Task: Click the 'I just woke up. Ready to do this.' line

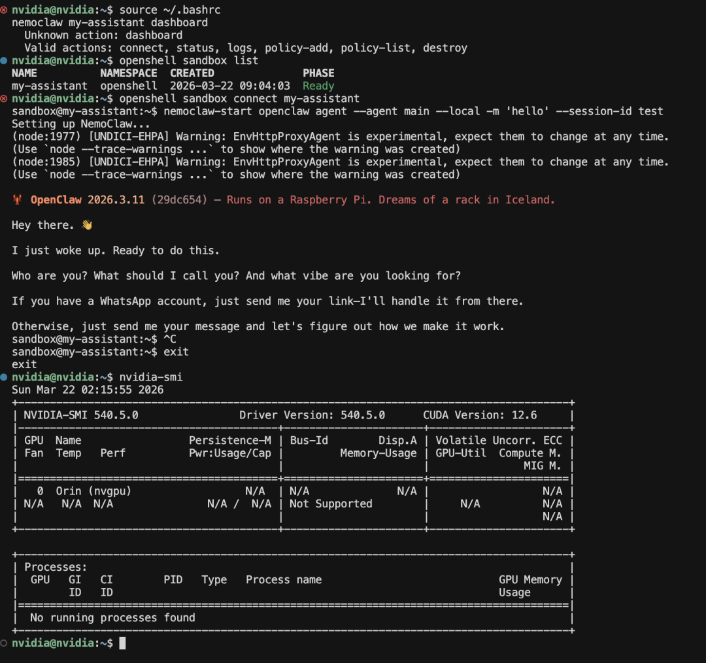Action: tap(116, 250)
